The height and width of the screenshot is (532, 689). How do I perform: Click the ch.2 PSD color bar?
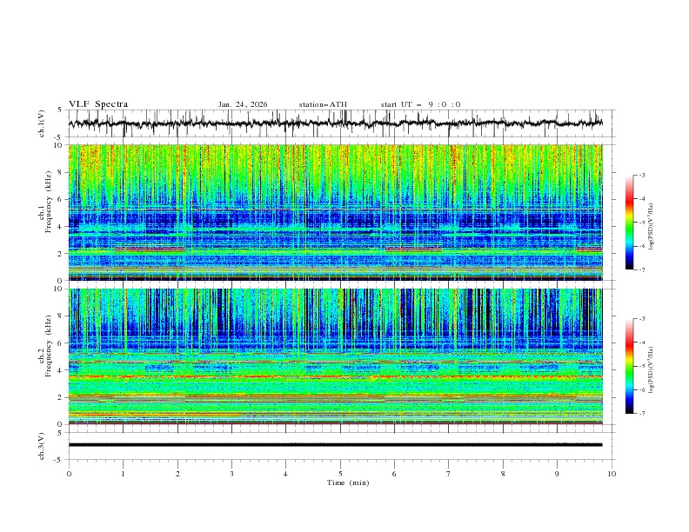(x=629, y=366)
